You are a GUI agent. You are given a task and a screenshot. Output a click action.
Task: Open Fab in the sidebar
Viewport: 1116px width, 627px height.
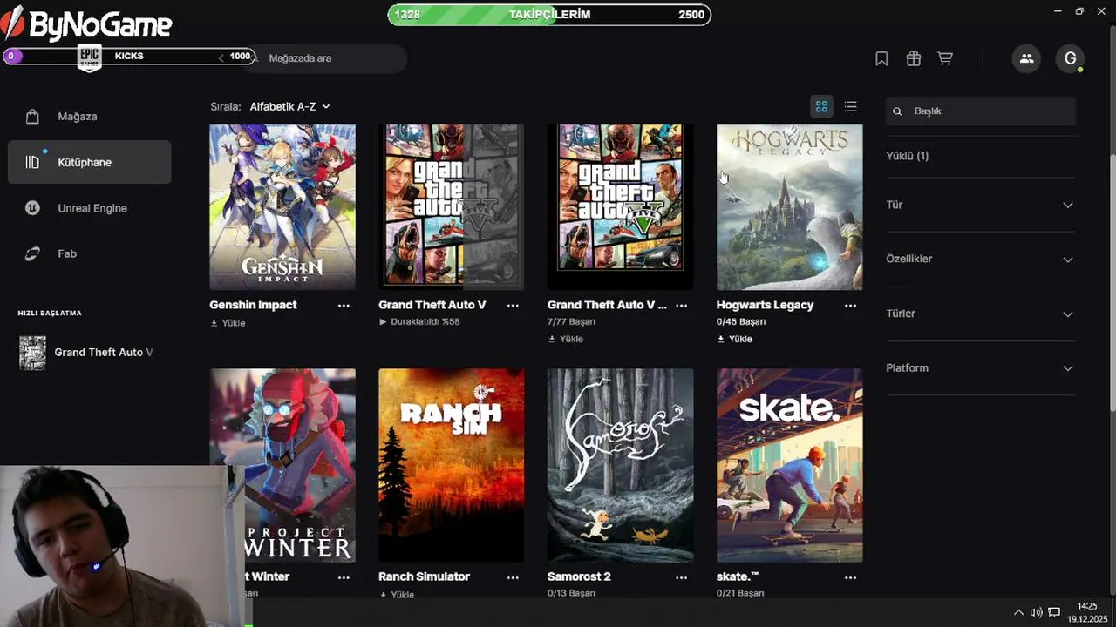point(90,253)
